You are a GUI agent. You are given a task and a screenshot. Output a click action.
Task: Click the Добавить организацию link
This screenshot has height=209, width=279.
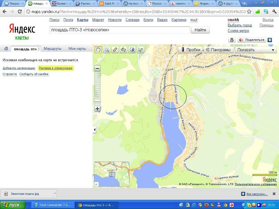[19, 68]
